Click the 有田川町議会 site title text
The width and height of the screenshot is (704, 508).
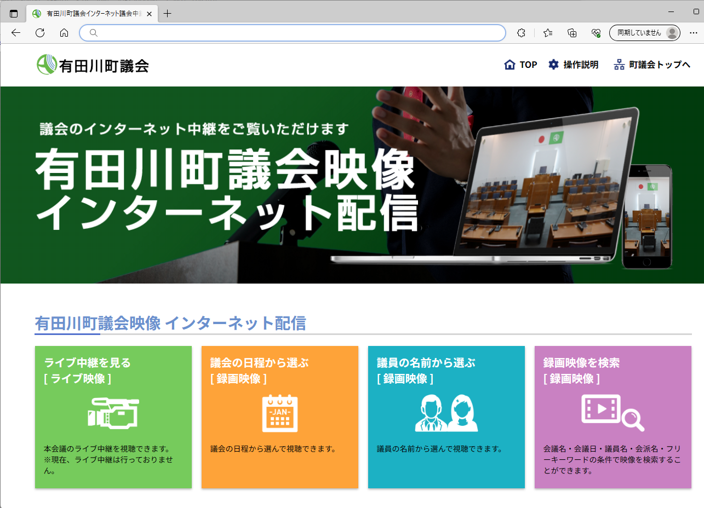coord(104,66)
